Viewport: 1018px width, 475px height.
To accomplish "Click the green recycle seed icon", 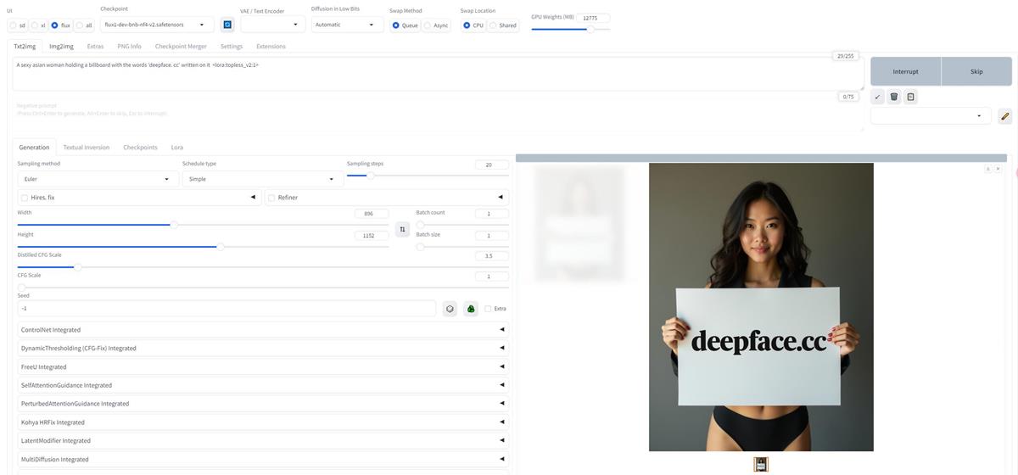I will [x=471, y=309].
